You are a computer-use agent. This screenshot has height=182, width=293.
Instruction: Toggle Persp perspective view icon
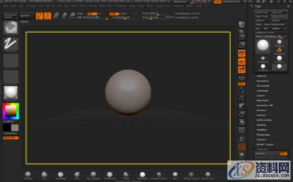(242, 53)
